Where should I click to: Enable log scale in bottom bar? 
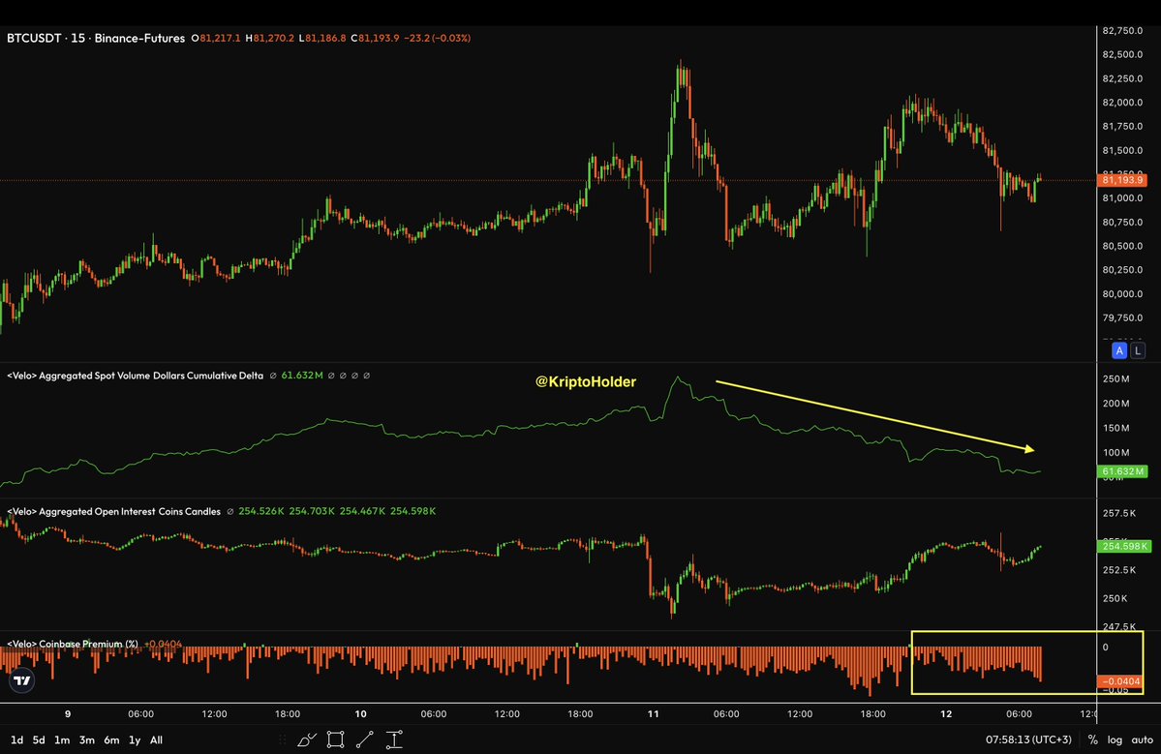pyautogui.click(x=1115, y=739)
